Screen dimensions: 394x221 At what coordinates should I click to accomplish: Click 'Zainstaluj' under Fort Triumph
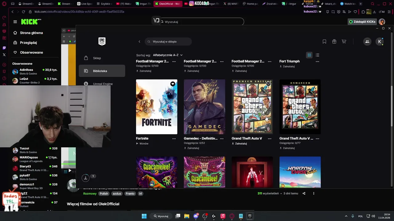tap(287, 66)
